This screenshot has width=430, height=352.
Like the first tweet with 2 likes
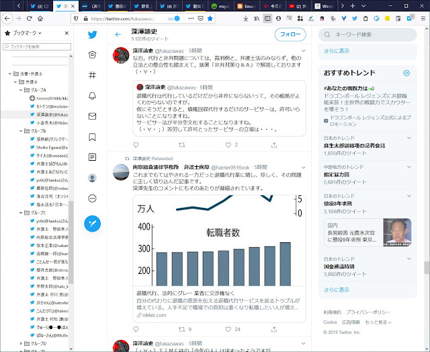(228, 145)
